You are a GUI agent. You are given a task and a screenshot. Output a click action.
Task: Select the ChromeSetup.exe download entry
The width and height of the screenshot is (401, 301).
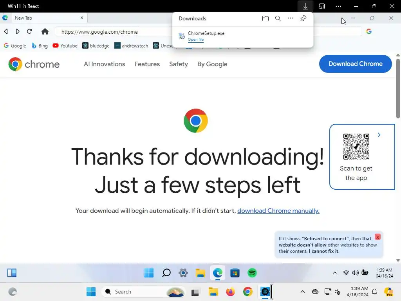[x=242, y=36]
